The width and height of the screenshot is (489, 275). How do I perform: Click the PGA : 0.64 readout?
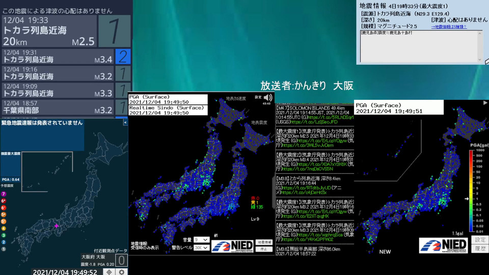(x=11, y=179)
